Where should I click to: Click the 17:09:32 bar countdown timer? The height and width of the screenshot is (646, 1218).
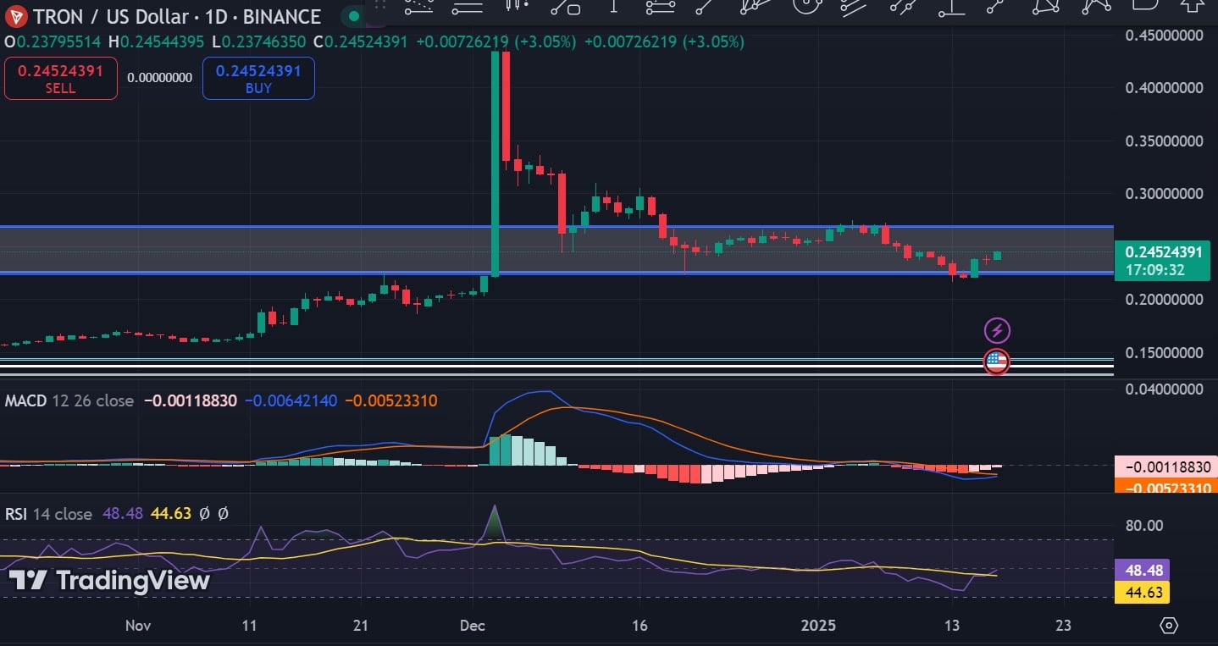tap(1154, 270)
